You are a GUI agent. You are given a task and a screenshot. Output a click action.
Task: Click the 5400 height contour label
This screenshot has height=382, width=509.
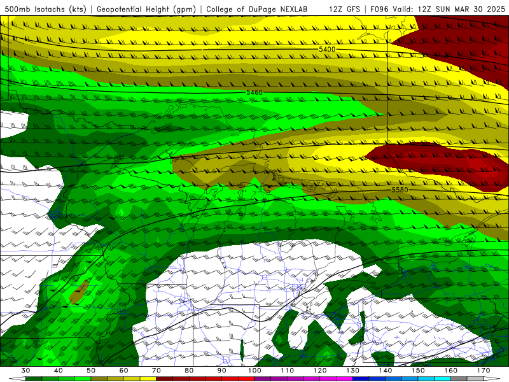(327, 50)
